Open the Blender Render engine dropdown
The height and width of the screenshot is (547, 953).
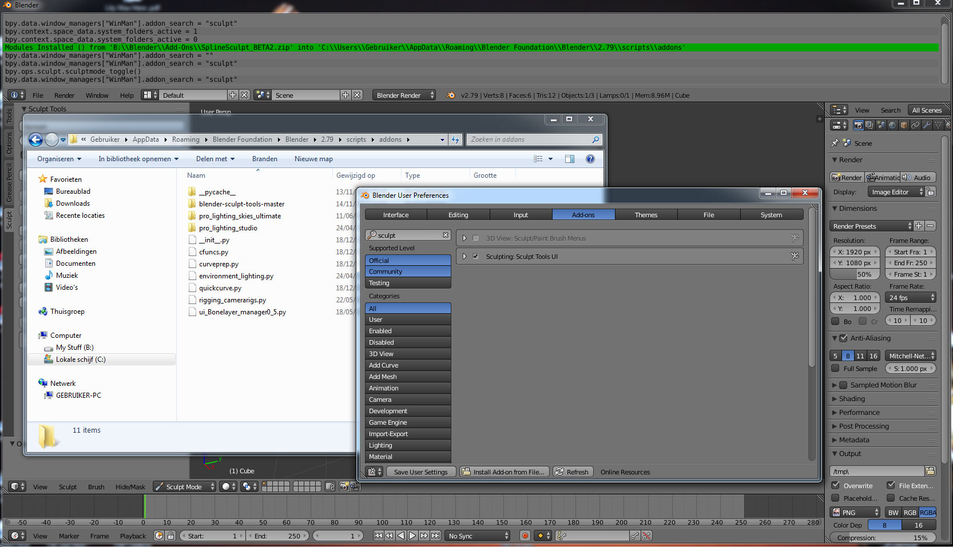404,95
